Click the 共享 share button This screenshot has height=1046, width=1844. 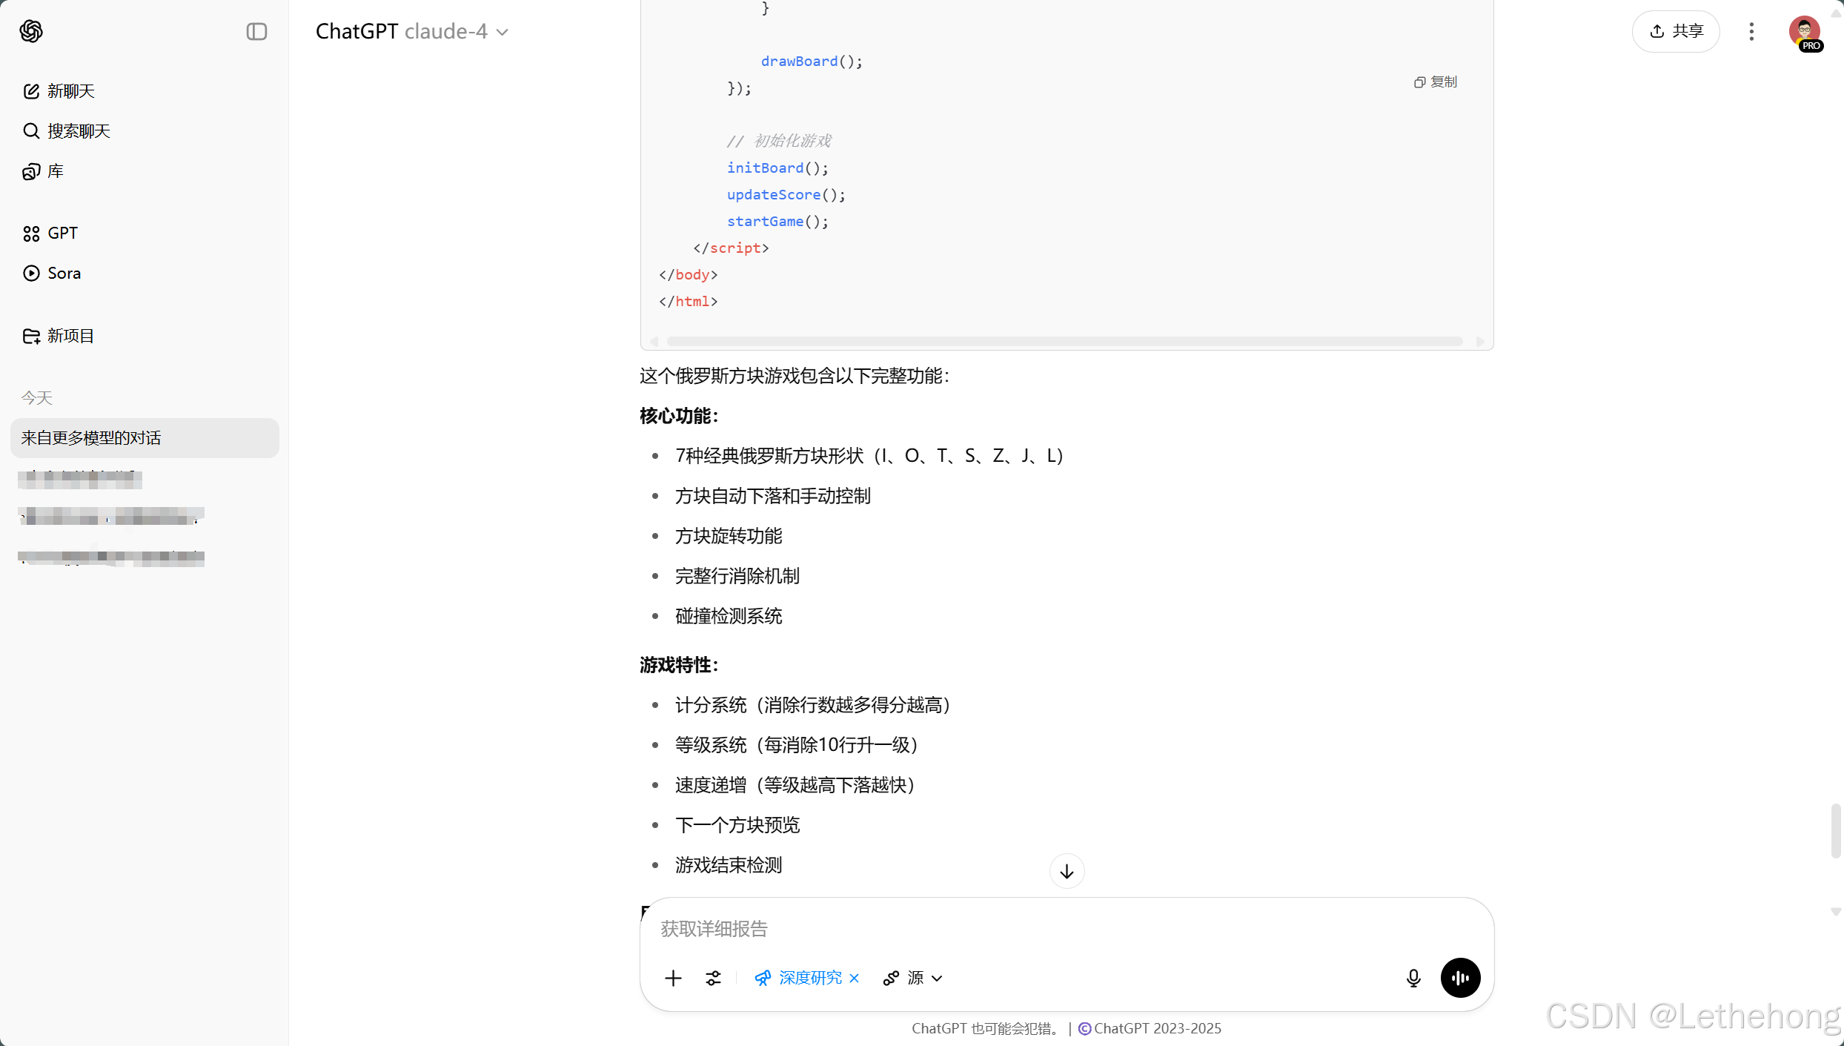click(1676, 31)
